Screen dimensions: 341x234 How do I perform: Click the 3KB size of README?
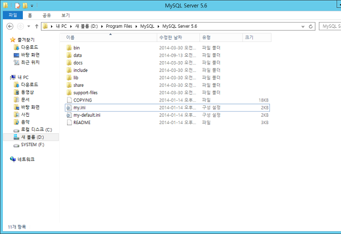265,122
